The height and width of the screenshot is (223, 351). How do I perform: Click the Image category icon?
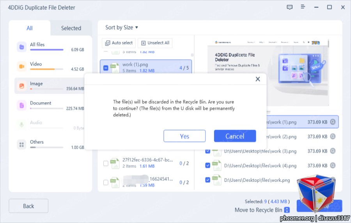(22, 86)
